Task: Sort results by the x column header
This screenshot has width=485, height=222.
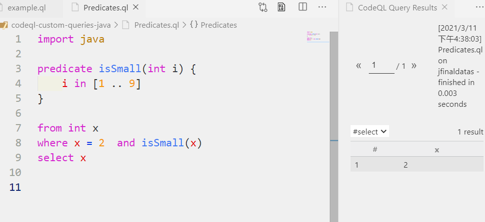Action: tap(437, 150)
